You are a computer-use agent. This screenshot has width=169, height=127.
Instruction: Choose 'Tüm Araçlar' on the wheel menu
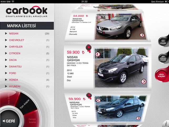coord(24,104)
